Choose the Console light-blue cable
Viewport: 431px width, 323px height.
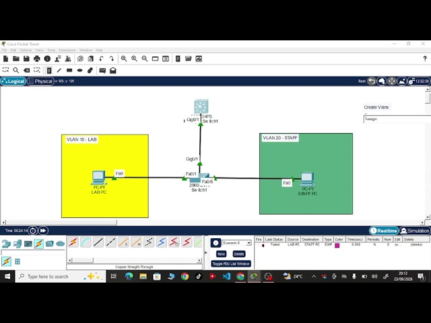[86, 242]
